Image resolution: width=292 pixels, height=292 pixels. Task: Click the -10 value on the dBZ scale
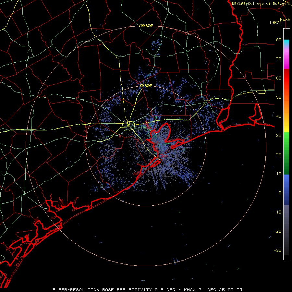pos(277,212)
